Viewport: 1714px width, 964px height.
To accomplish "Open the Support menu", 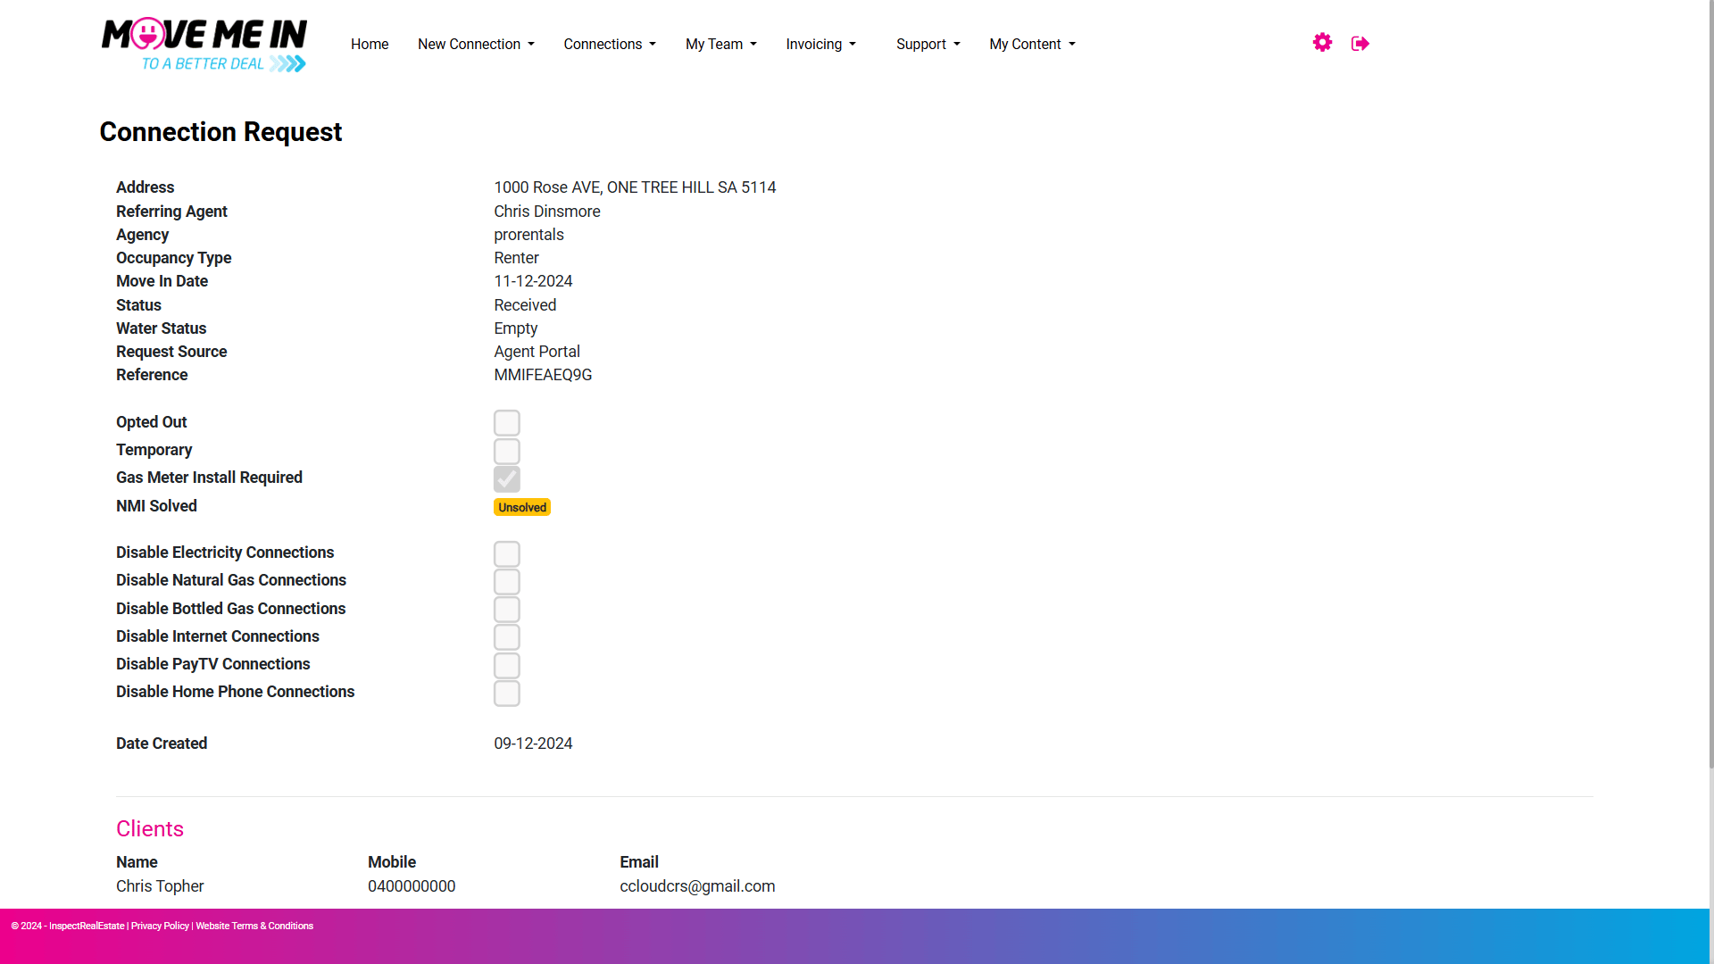I will tap(928, 44).
